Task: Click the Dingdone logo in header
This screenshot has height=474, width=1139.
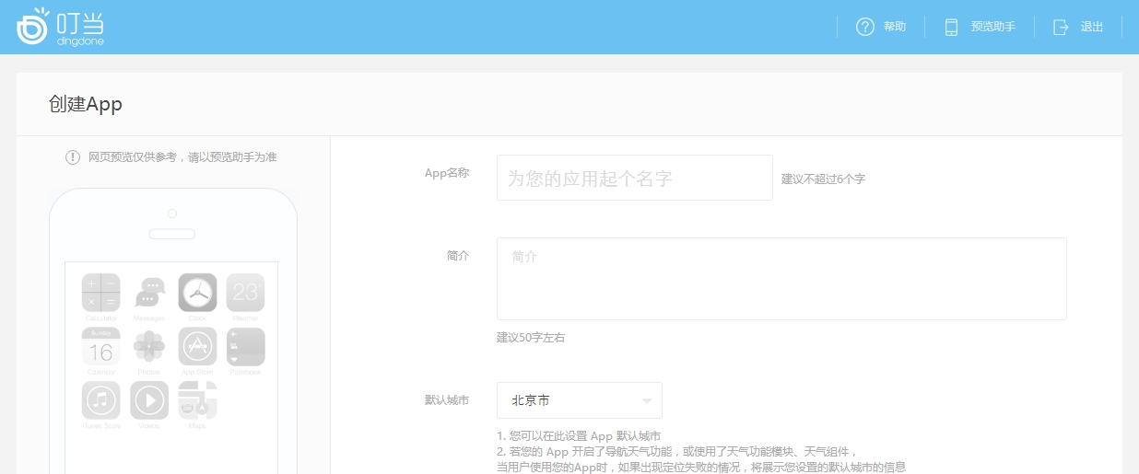Action: point(61,26)
